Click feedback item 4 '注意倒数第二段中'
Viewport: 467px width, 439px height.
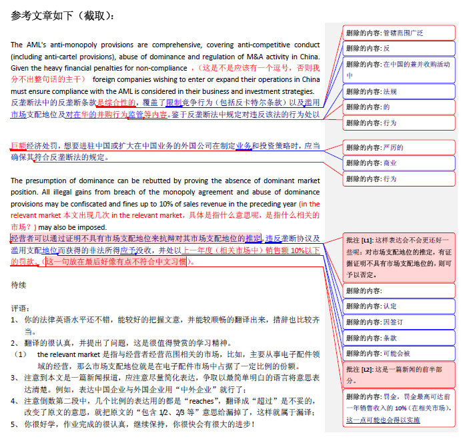point(165,407)
